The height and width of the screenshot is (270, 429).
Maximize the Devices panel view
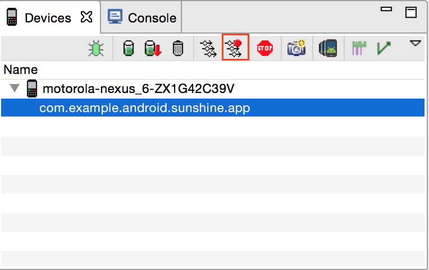[x=411, y=12]
